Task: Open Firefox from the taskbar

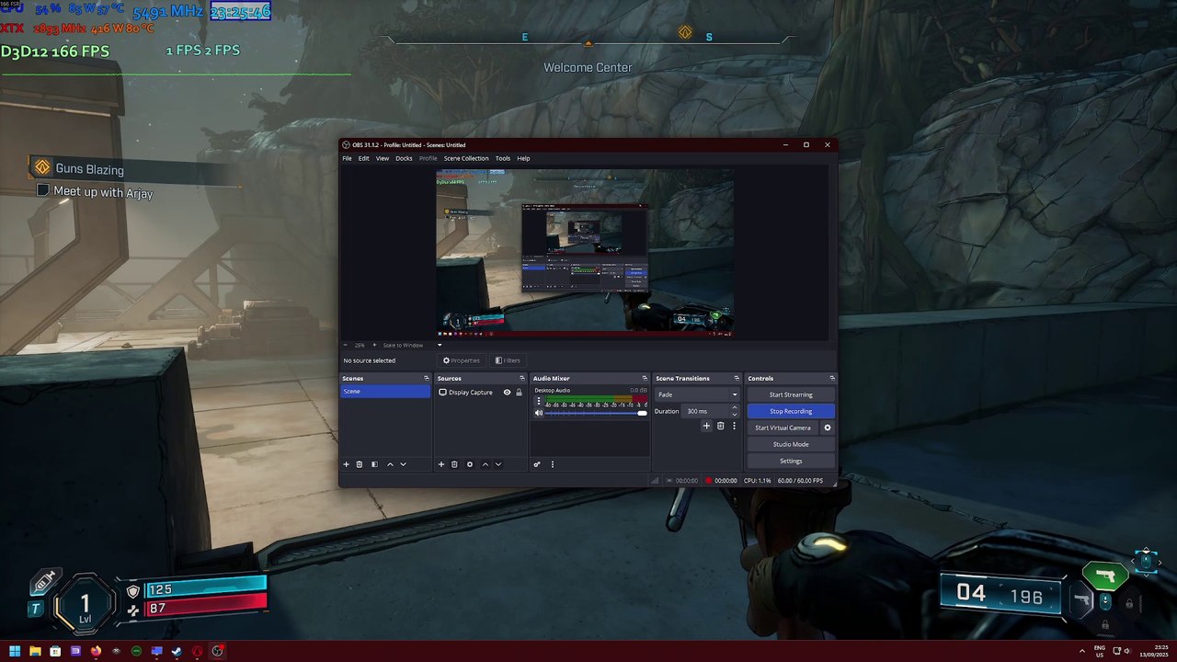Action: (x=96, y=651)
